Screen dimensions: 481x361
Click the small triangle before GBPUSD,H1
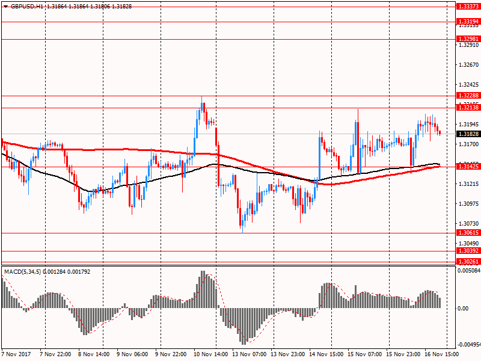pos(5,7)
